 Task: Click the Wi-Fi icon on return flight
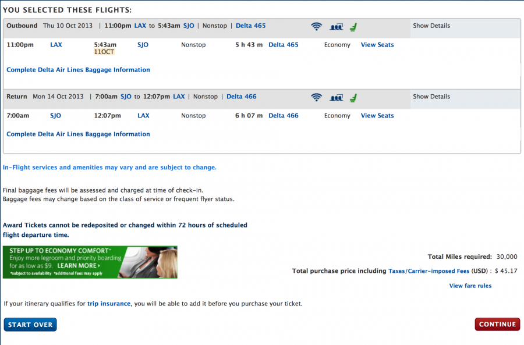pos(316,97)
